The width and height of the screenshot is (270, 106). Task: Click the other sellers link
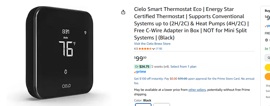tap(197, 90)
